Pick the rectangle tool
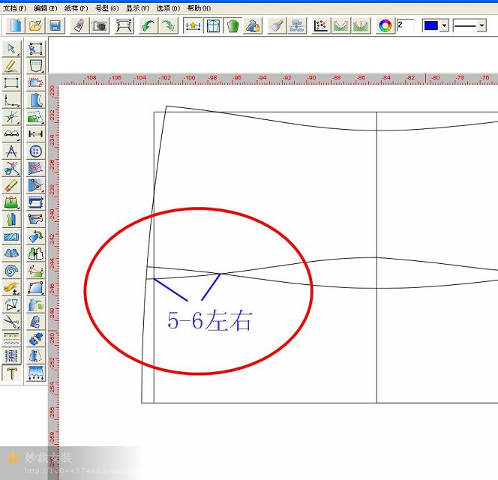Image resolution: width=498 pixels, height=480 pixels. pyautogui.click(x=11, y=82)
